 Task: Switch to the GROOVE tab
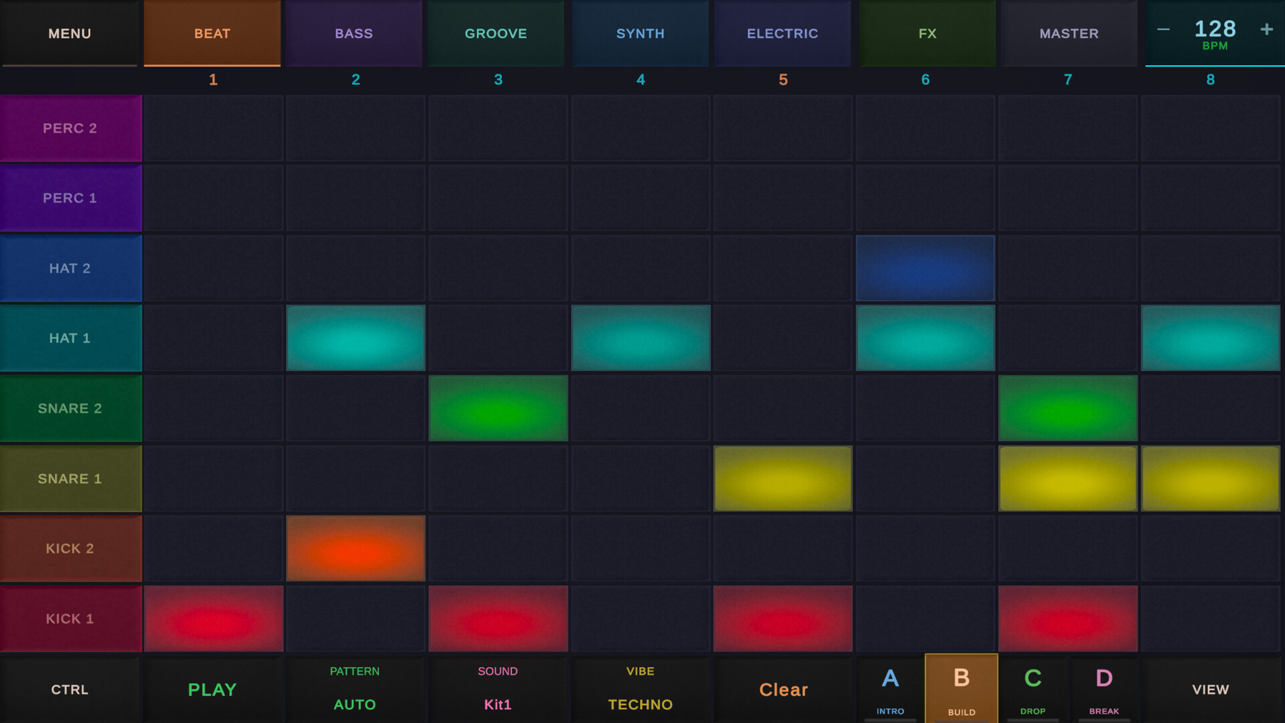pos(496,33)
